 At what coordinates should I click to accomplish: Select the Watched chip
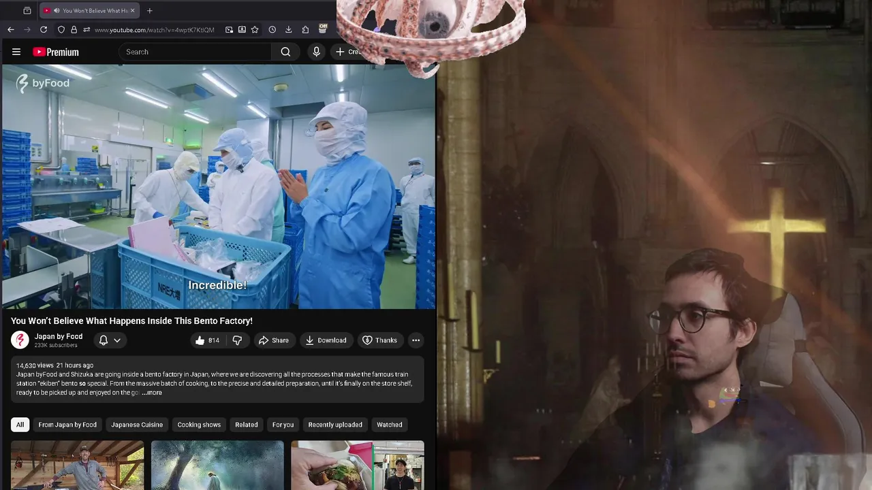pos(390,425)
